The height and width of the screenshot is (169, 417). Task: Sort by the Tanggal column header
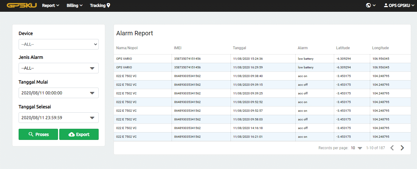240,48
